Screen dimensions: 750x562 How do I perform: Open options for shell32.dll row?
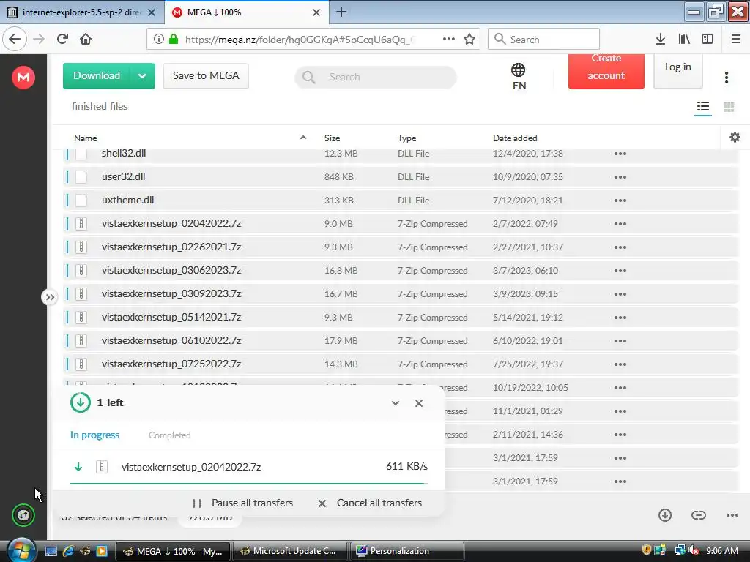click(620, 154)
